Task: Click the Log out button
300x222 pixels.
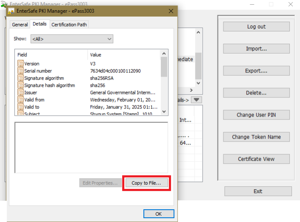Action: click(x=256, y=26)
